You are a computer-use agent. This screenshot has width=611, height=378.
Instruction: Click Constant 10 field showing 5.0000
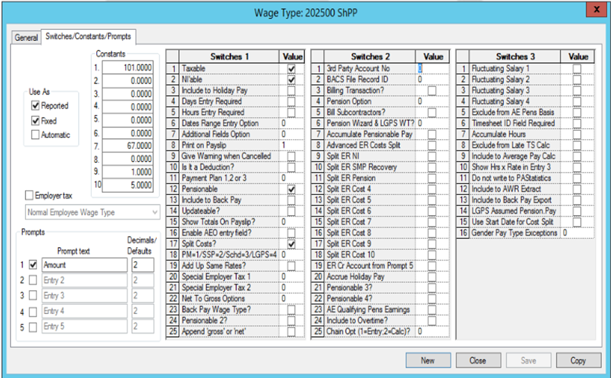(x=127, y=185)
